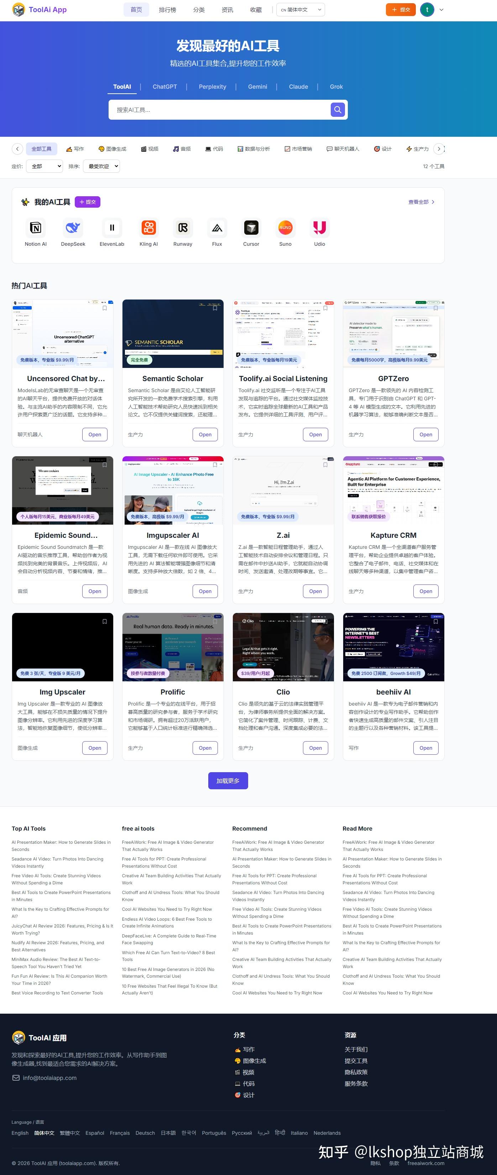Click the 加载更多 button
The width and height of the screenshot is (497, 1175).
point(228,780)
